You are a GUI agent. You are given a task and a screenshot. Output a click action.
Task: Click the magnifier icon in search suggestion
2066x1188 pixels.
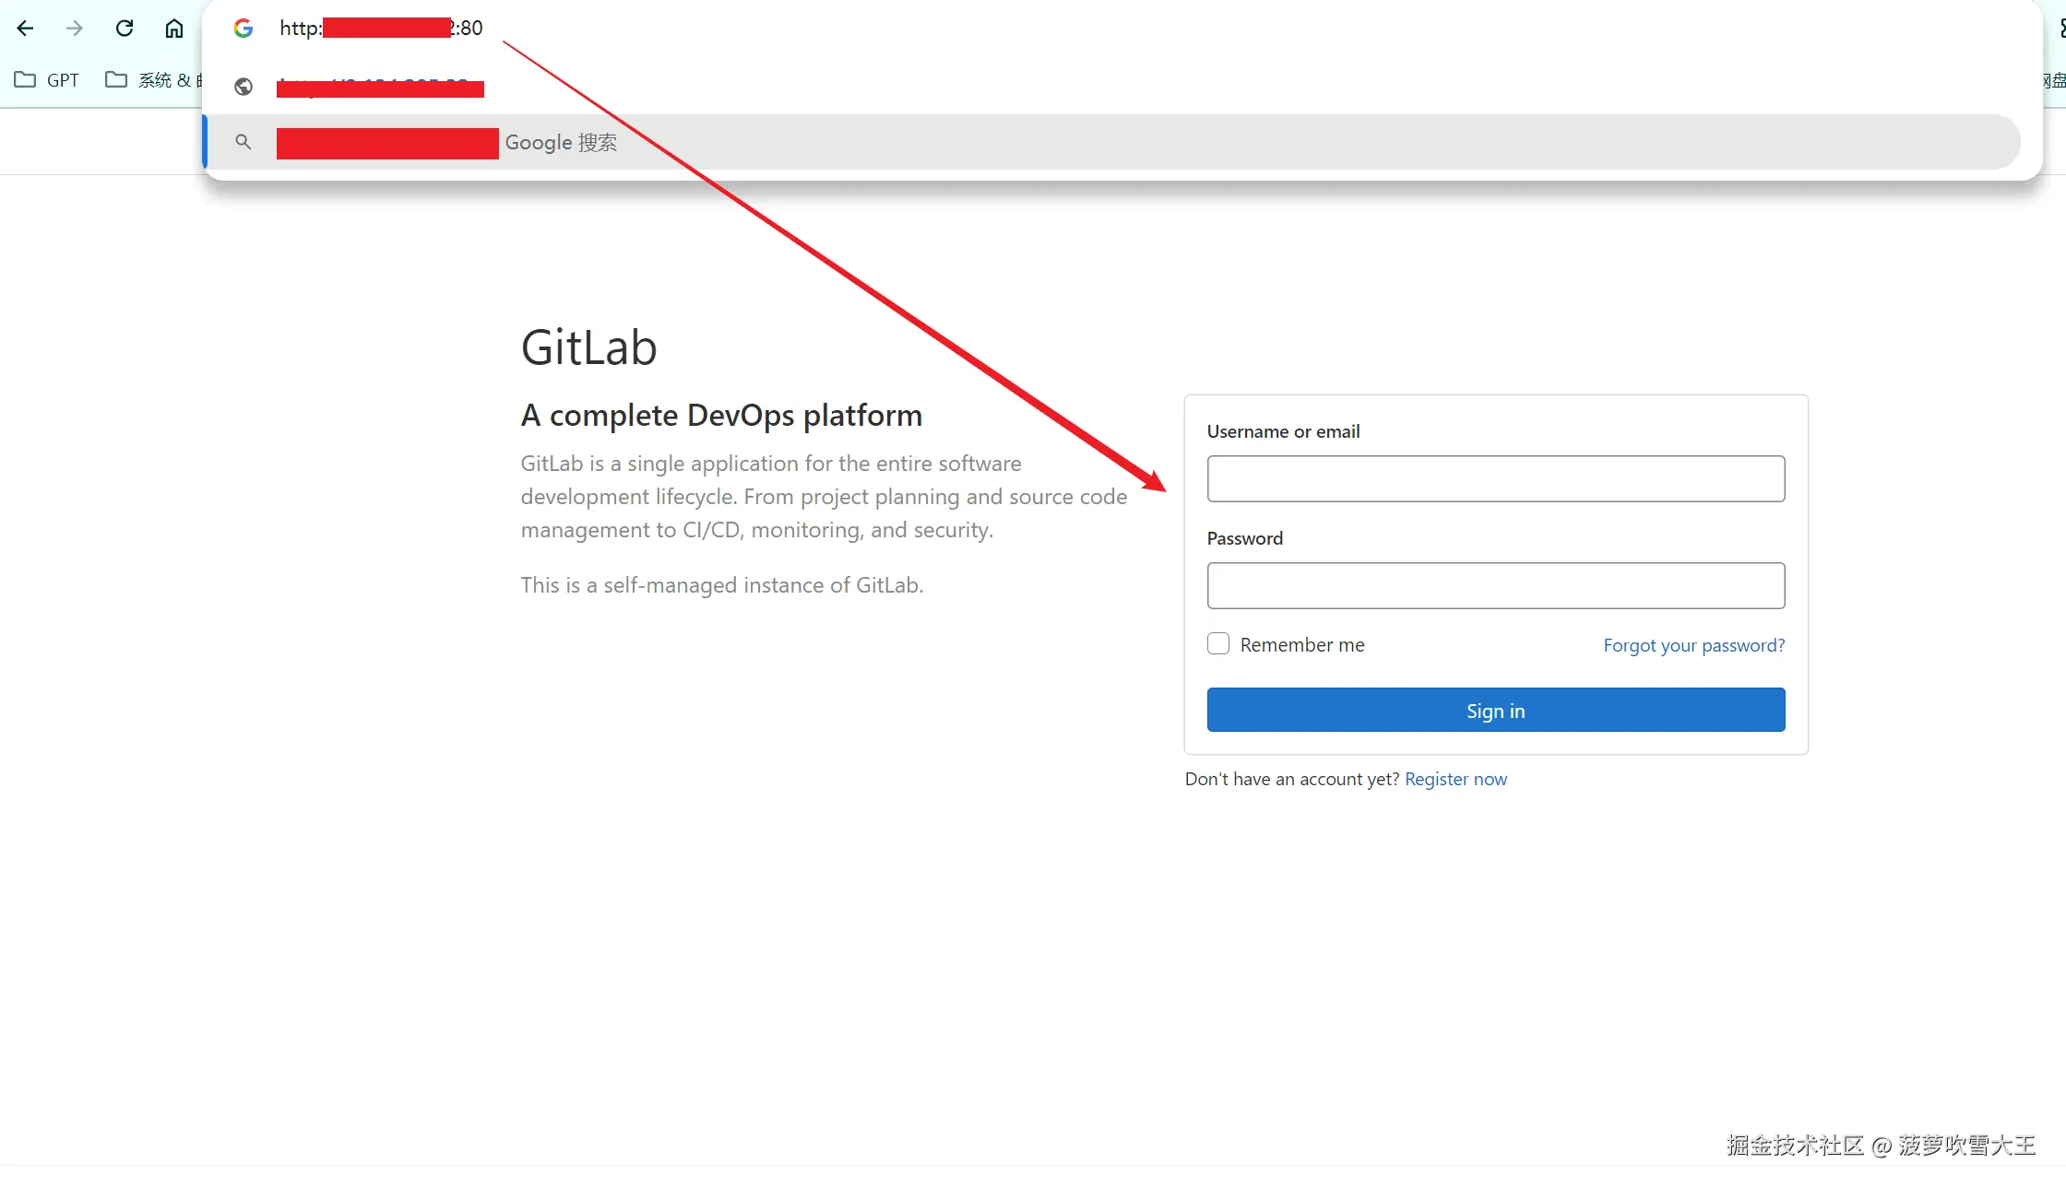pos(243,142)
